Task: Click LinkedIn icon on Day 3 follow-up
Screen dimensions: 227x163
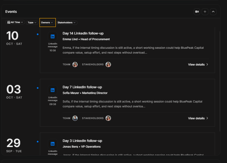Action: (x=52, y=144)
